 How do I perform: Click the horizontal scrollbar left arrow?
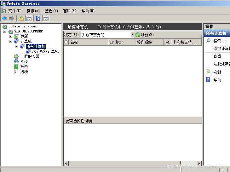coord(66,163)
